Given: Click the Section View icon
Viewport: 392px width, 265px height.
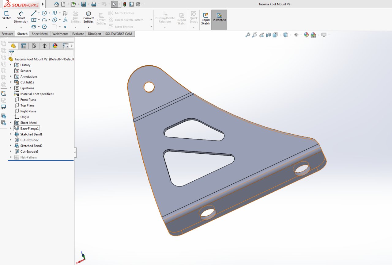Looking at the screenshot, I should (x=268, y=35).
